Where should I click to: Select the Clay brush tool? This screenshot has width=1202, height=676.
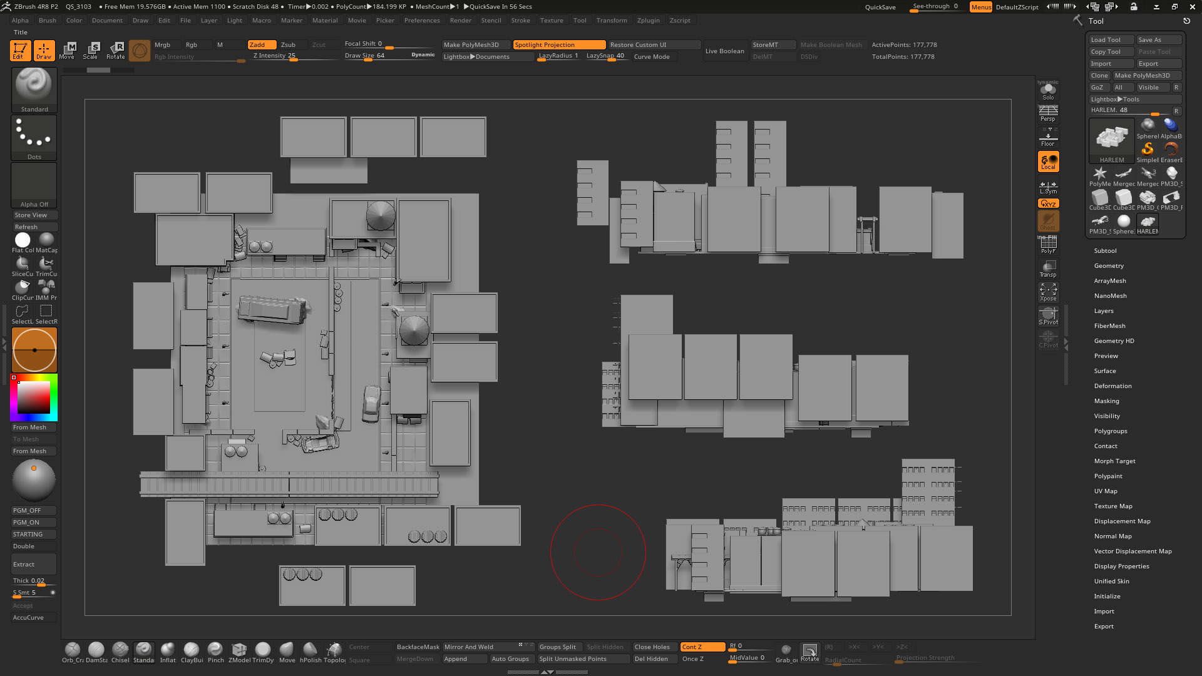pyautogui.click(x=191, y=650)
